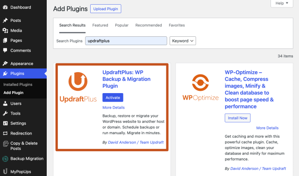
Task: Click the 'Add Plugins' page heading
Action: click(x=71, y=9)
